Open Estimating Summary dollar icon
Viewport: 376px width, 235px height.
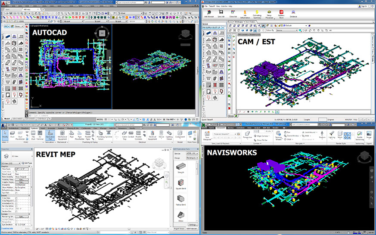coord(257,14)
